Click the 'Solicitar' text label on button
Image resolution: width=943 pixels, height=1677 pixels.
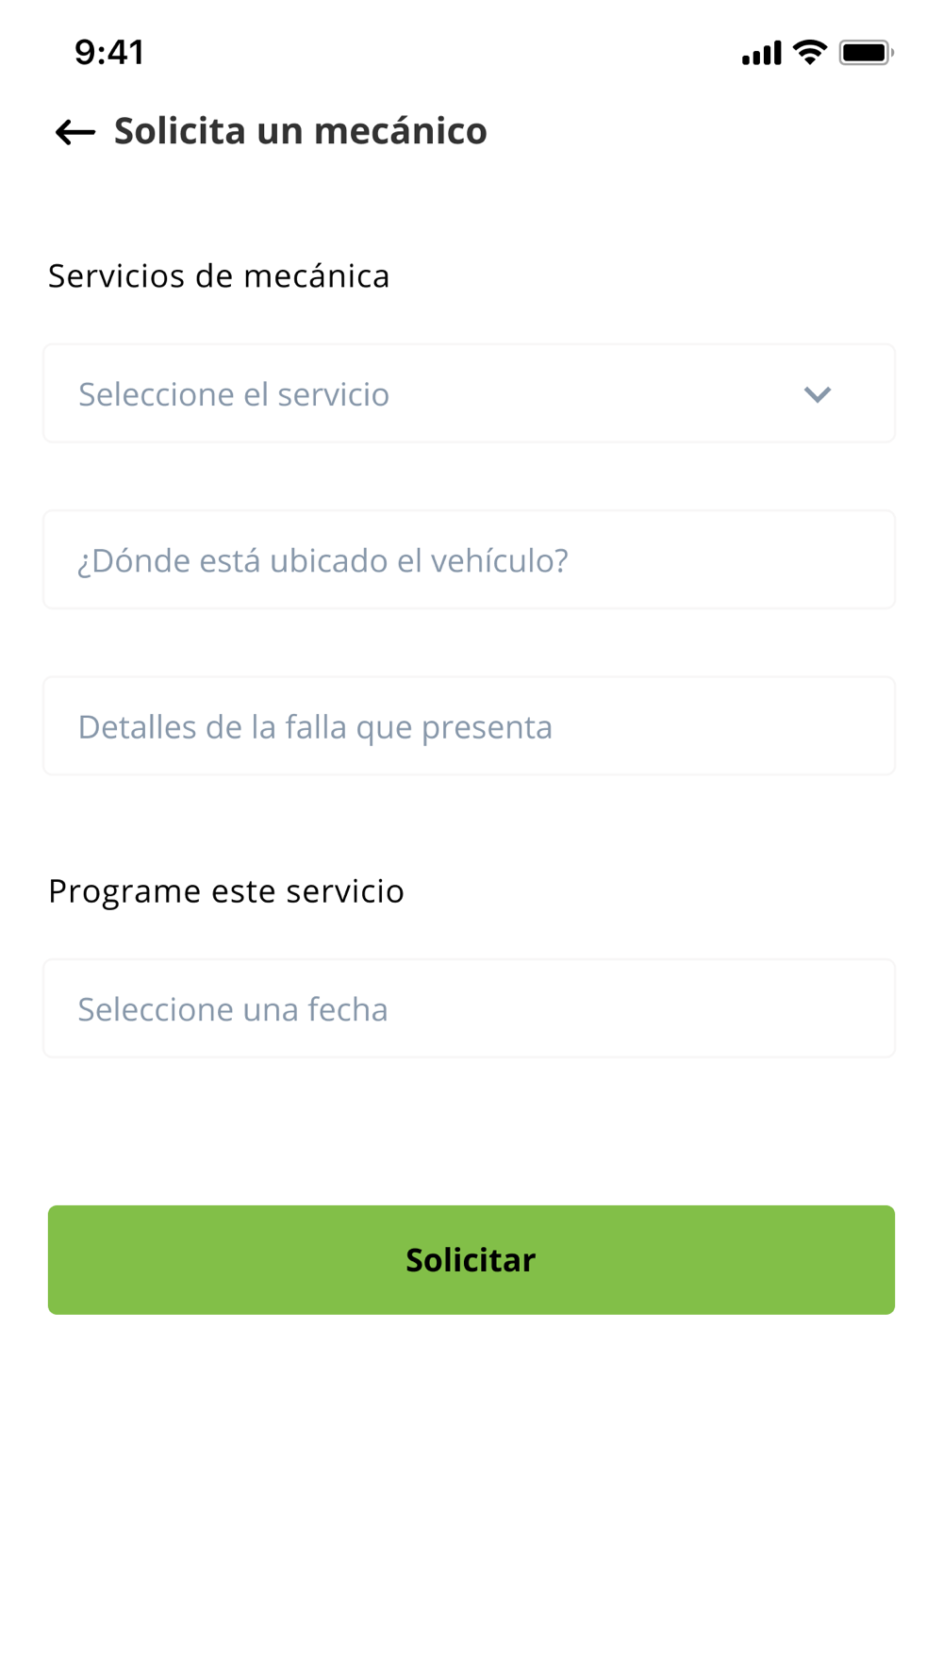pyautogui.click(x=471, y=1260)
